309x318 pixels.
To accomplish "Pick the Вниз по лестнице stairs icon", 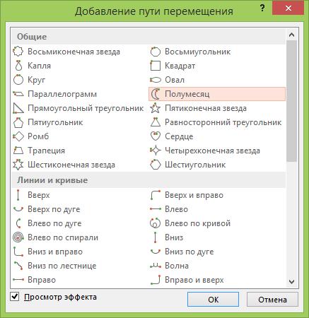I will coord(18,266).
